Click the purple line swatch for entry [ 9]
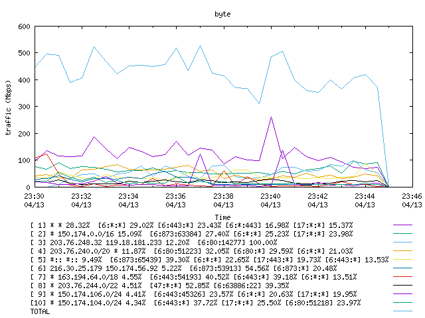425x318 pixels. click(x=402, y=294)
